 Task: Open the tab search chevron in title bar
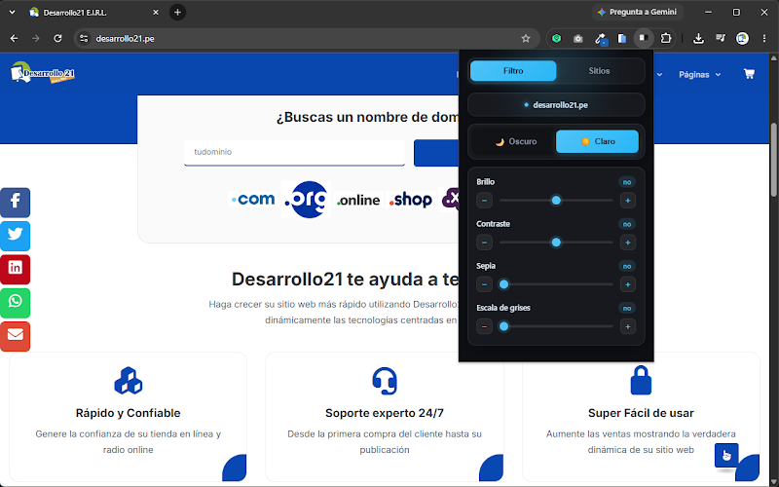pos(12,12)
